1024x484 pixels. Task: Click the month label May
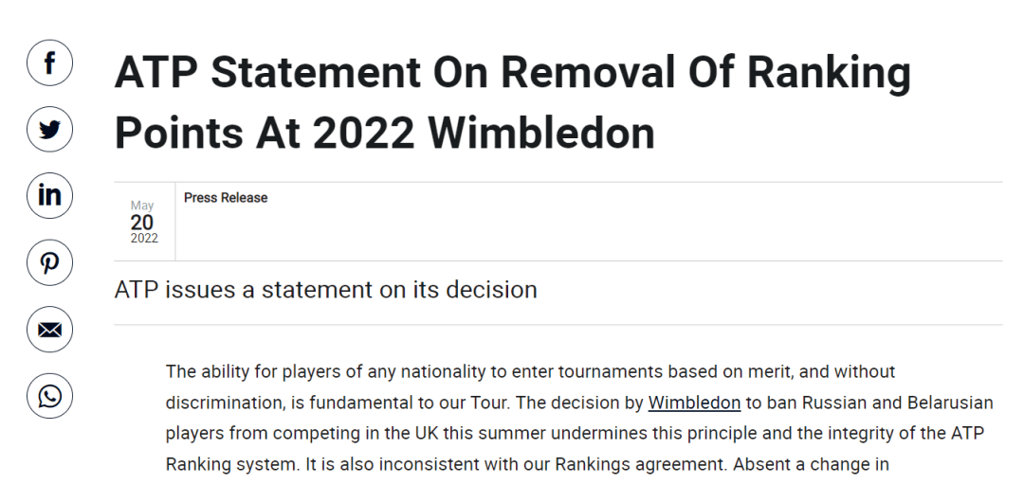pyautogui.click(x=141, y=206)
